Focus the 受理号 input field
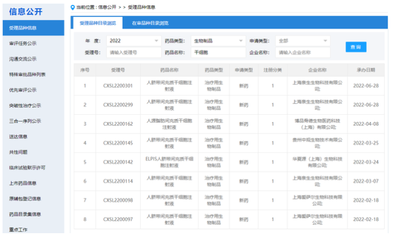Viewport: 393px width, 235px height. tap(133, 52)
